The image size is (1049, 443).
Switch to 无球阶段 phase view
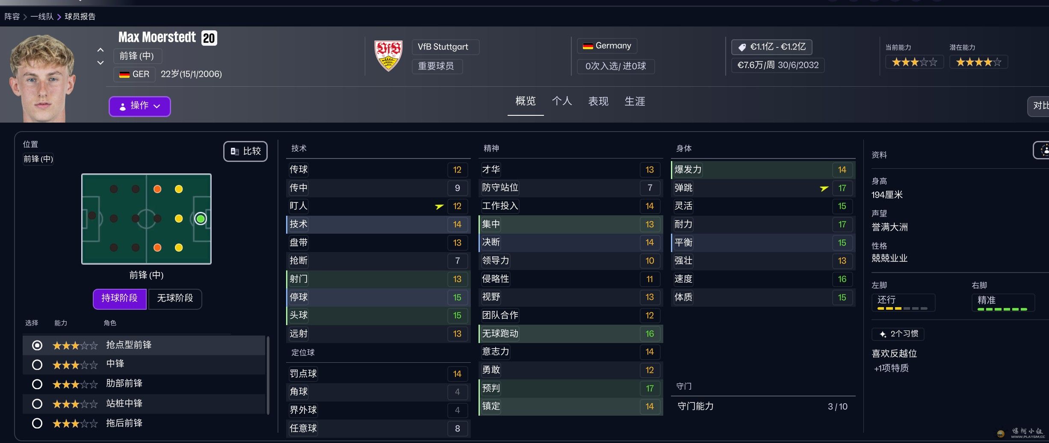[175, 298]
